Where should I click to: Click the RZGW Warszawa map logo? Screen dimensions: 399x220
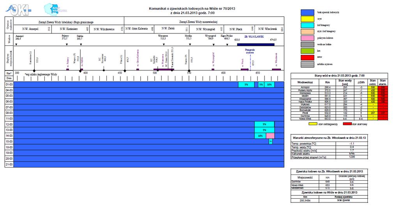pyautogui.click(x=55, y=10)
